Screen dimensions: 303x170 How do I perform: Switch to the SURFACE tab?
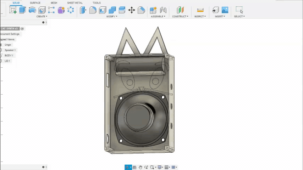[x=35, y=3]
